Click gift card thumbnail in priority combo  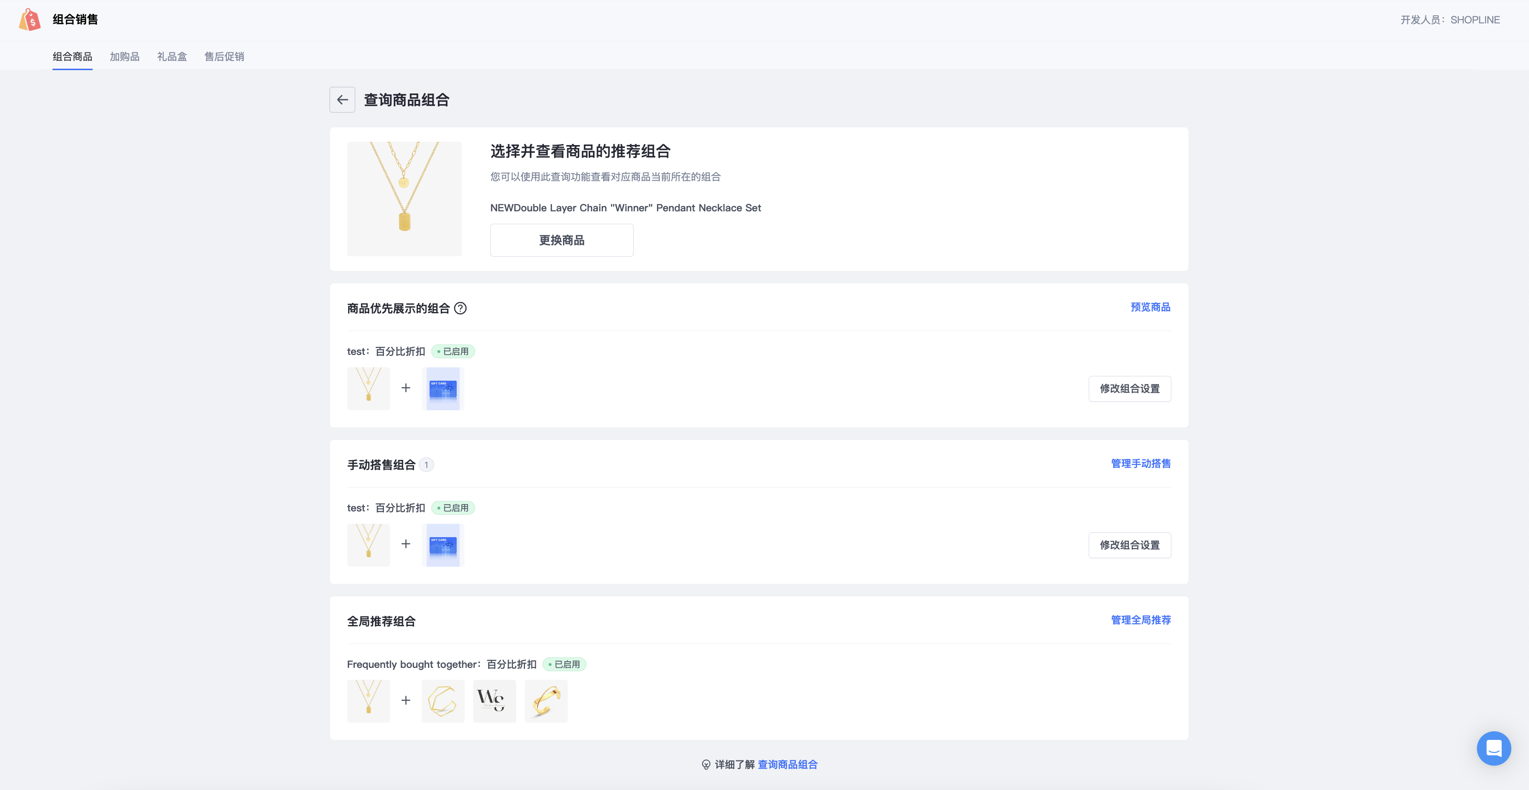(443, 388)
